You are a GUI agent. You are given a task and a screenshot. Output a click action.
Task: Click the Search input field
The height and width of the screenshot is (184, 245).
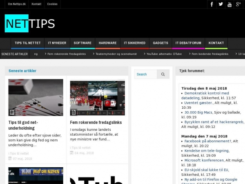[x=145, y=74]
